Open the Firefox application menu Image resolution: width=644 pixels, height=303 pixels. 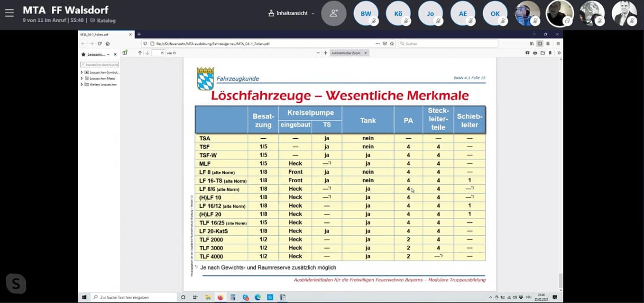tap(558, 44)
